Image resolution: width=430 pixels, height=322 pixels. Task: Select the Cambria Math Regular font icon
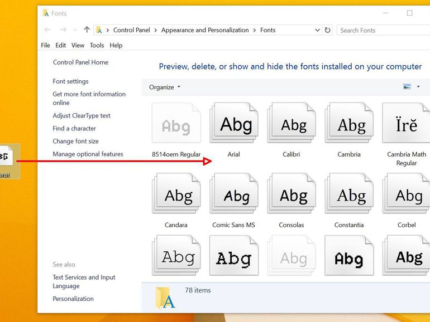[x=406, y=123]
